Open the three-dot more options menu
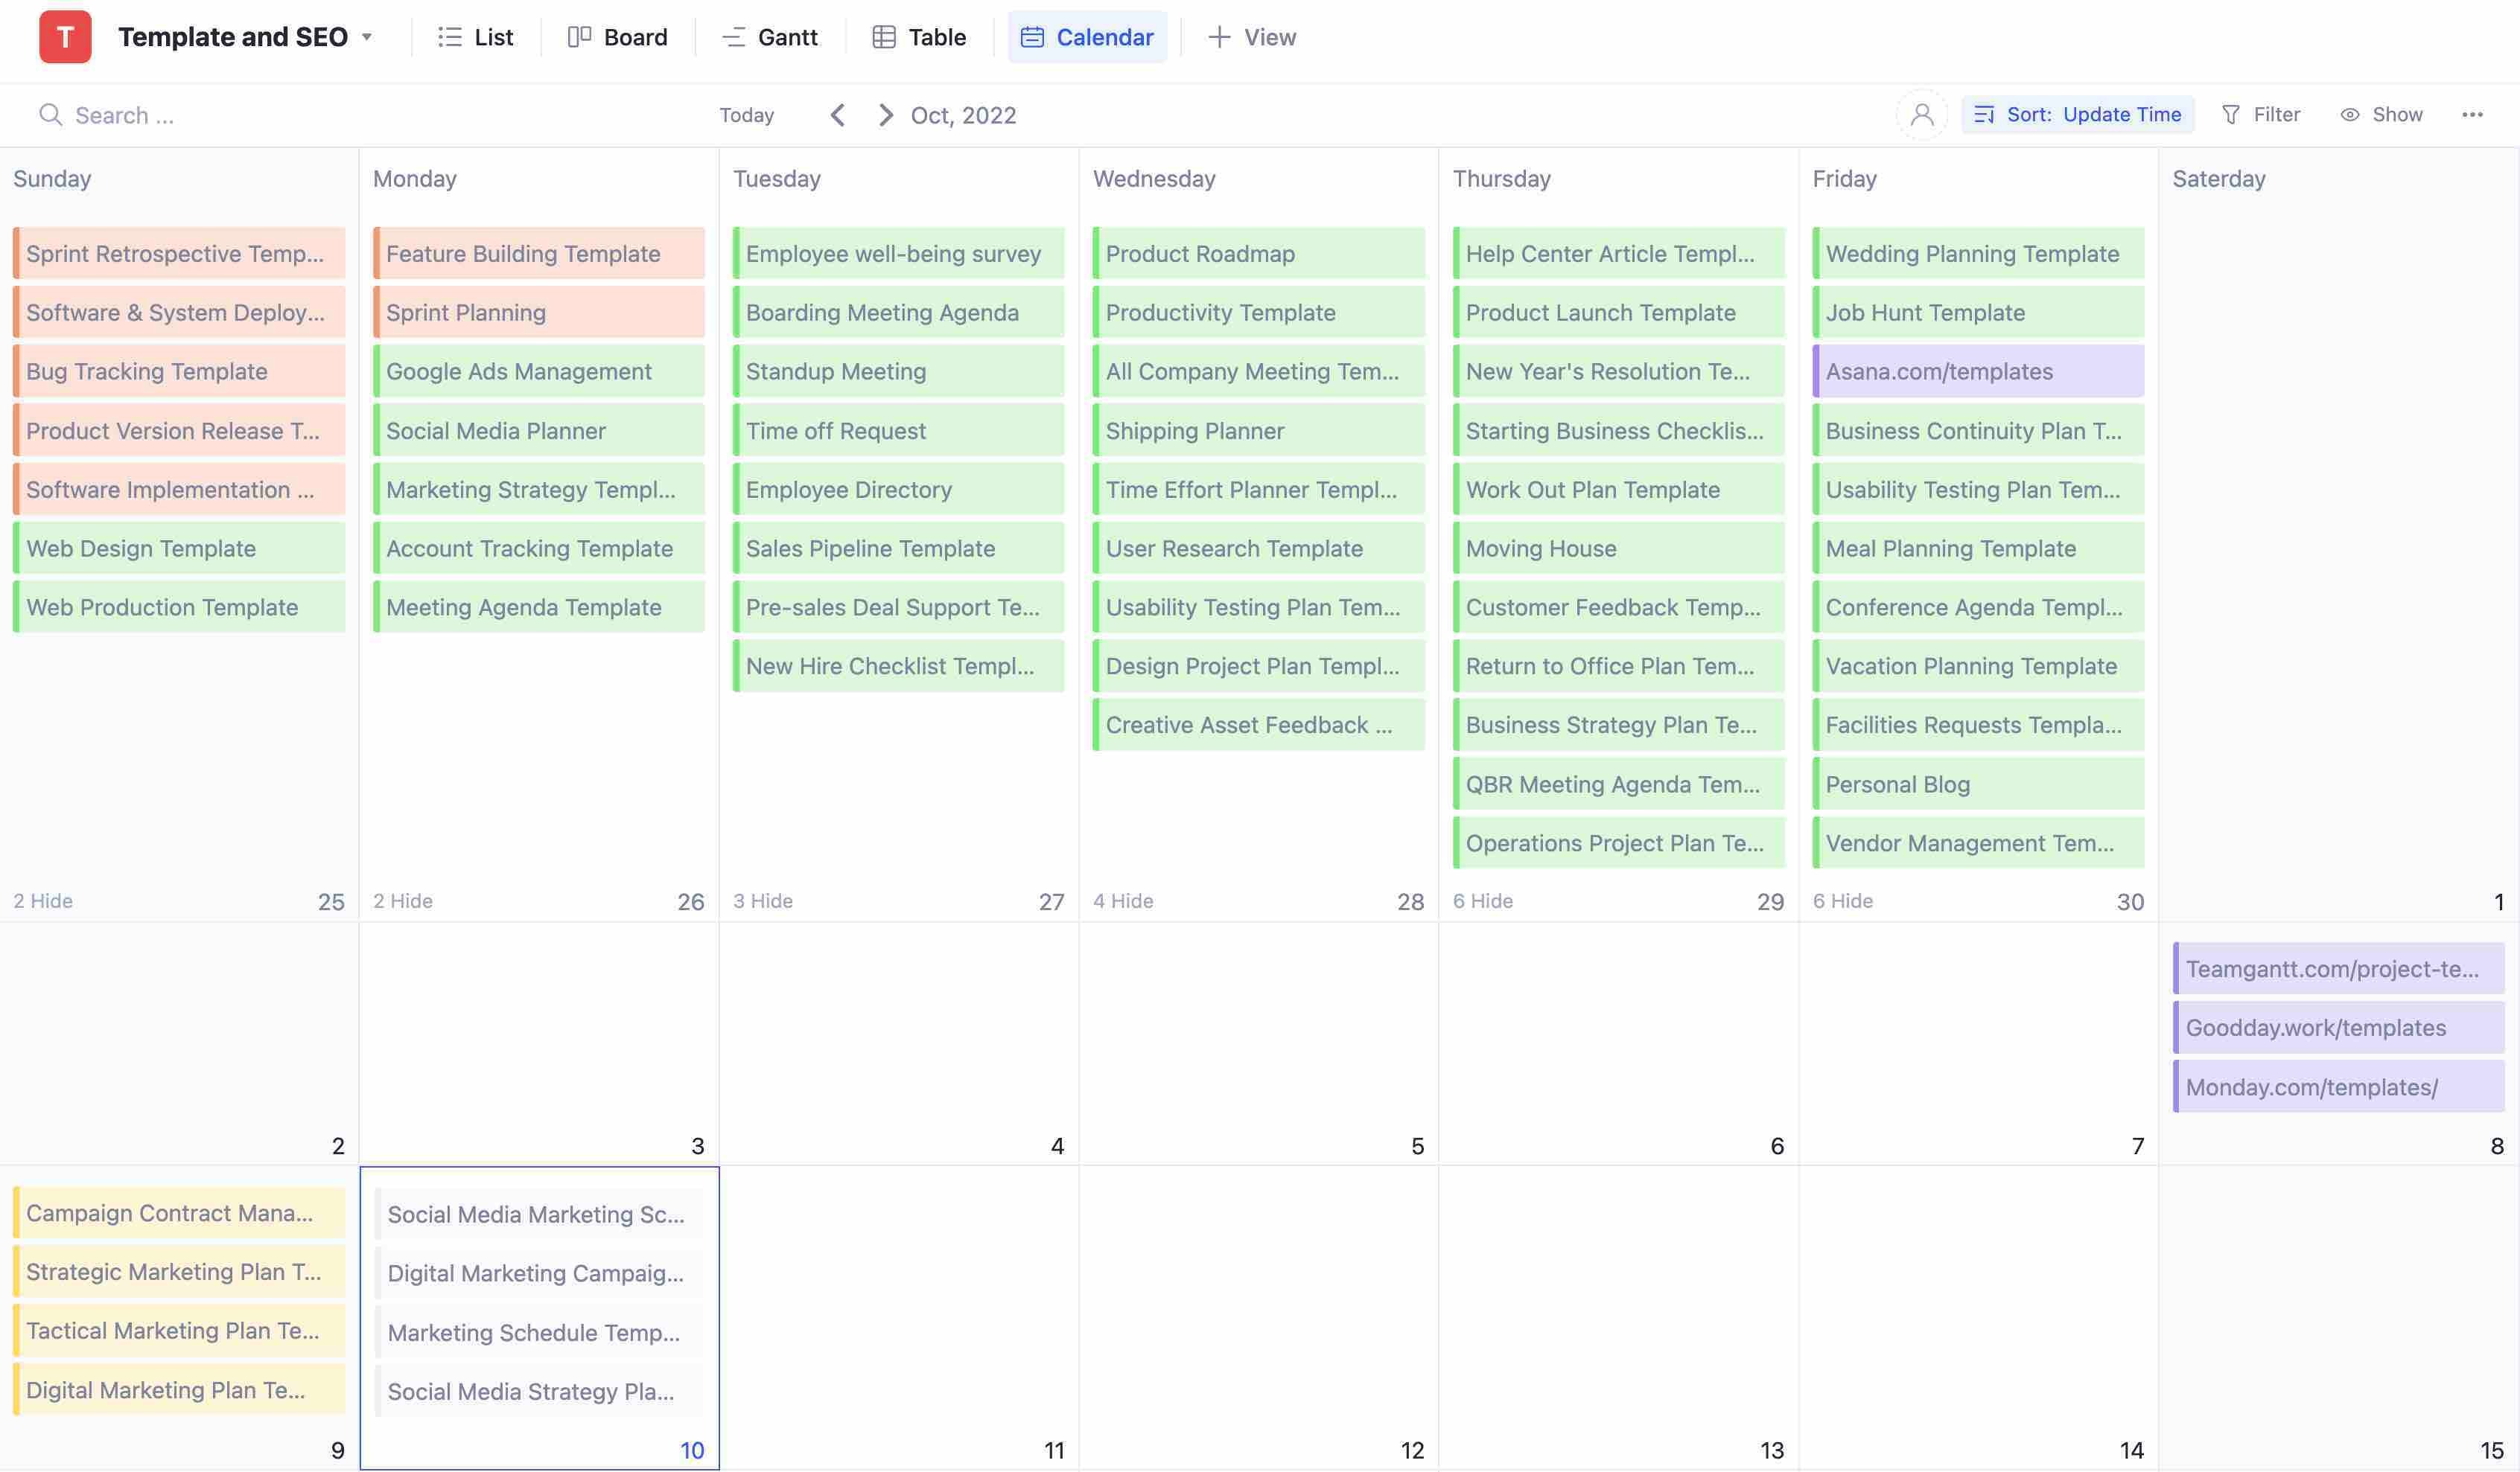 pyautogui.click(x=2472, y=115)
